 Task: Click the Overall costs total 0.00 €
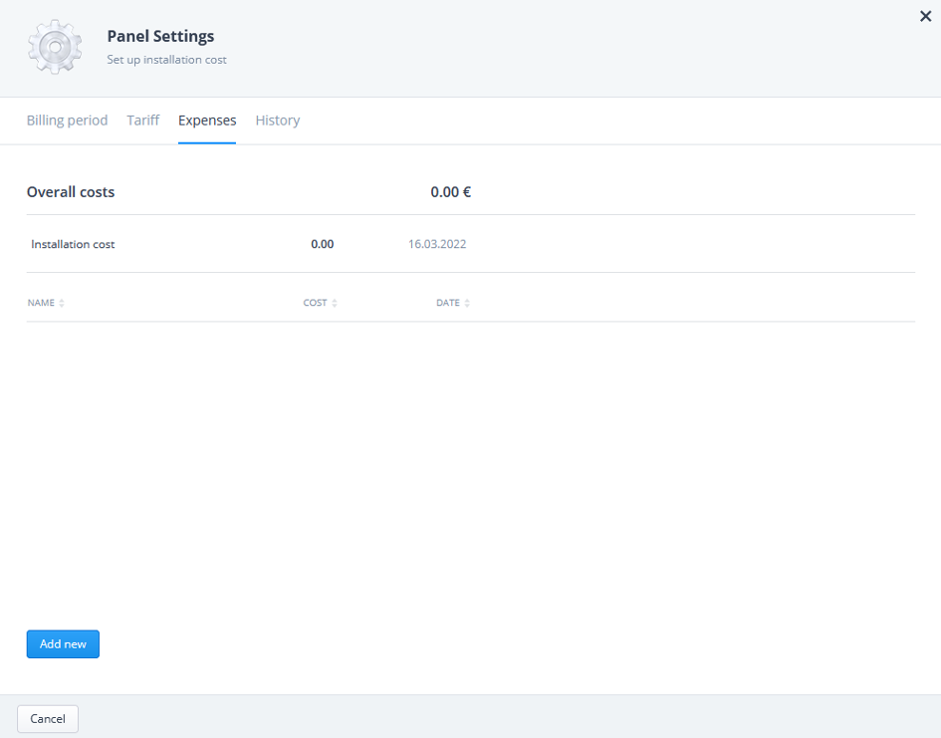click(451, 192)
